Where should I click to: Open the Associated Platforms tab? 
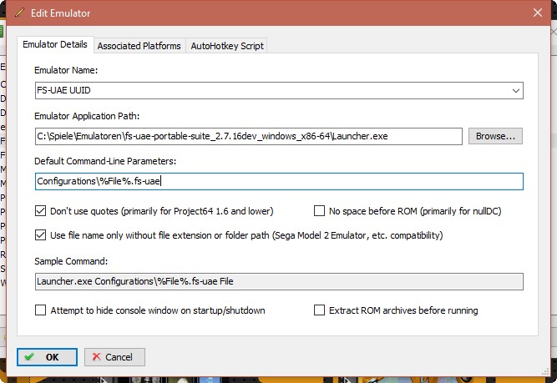point(139,46)
